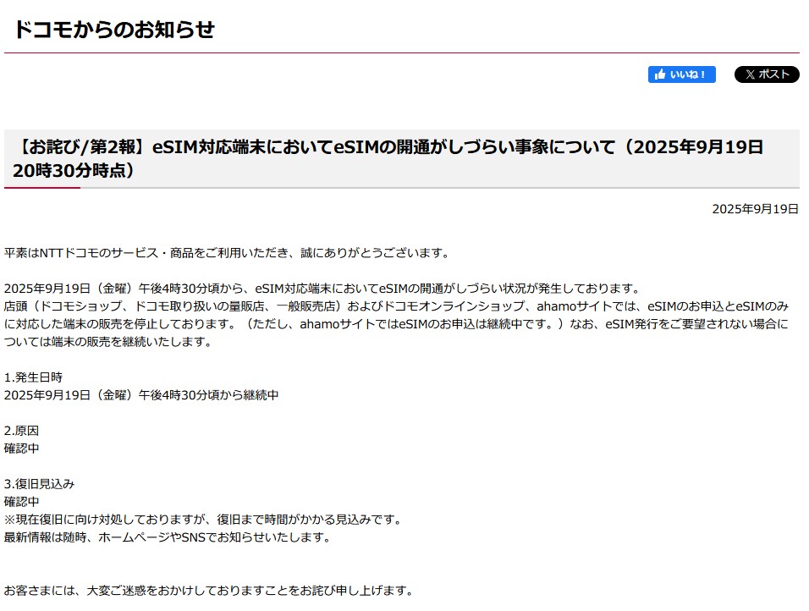Click the line 最新情報は随時、ホームページやSNSでお知らせ
Viewport: 809px width, 611px height.
pos(168,537)
